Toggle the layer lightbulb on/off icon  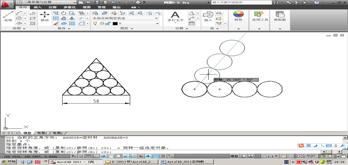95,24
